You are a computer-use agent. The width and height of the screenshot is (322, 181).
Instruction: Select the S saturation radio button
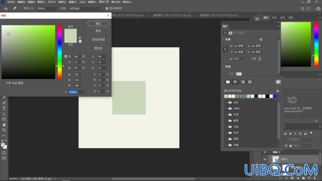point(66,62)
